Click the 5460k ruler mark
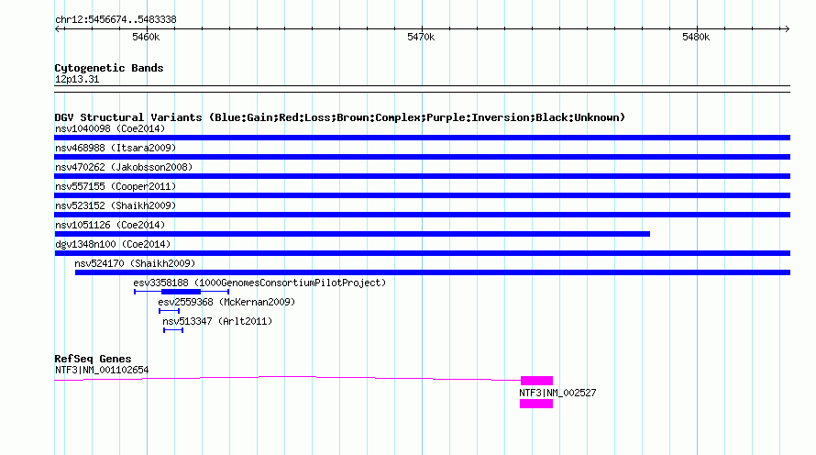 click(x=146, y=37)
